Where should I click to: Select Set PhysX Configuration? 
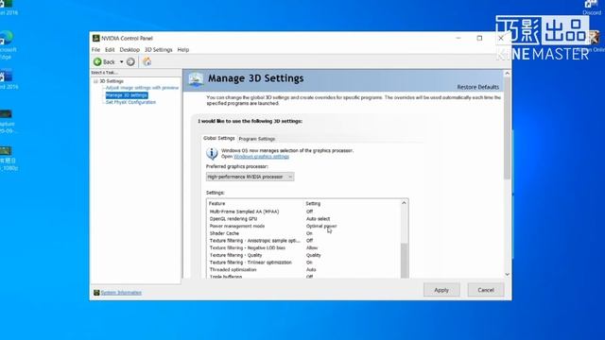pos(130,103)
